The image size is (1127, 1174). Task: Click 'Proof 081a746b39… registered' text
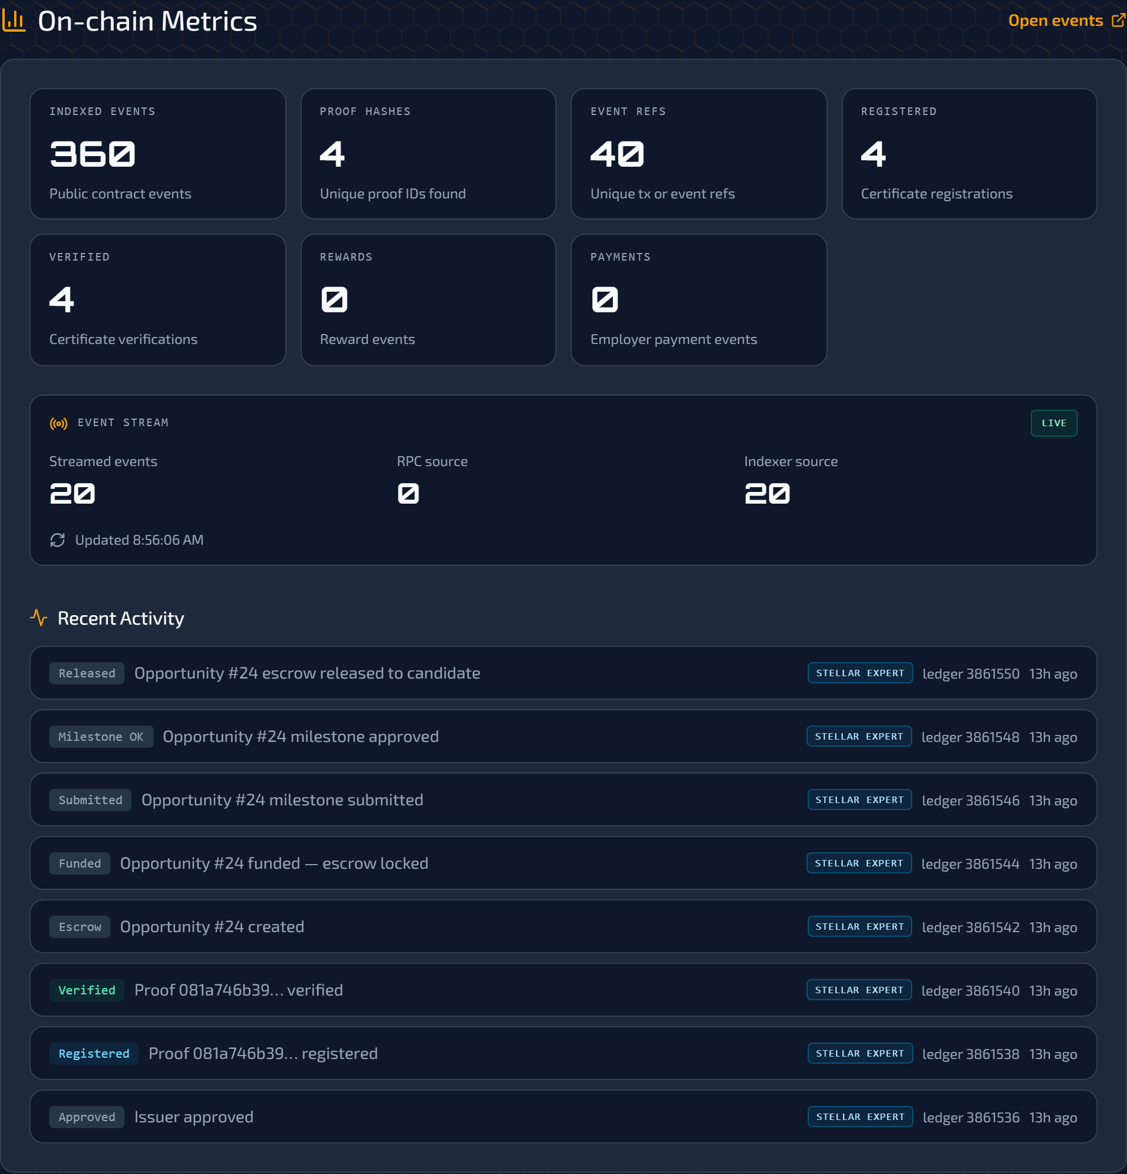coord(263,1054)
